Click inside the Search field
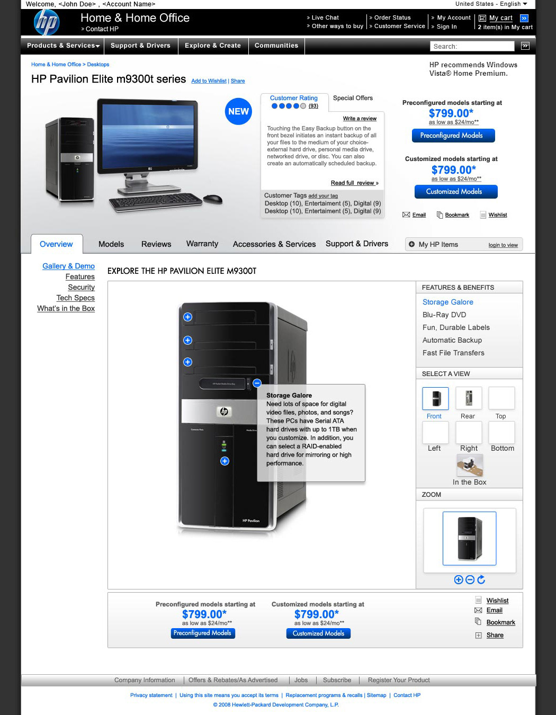 coord(472,46)
